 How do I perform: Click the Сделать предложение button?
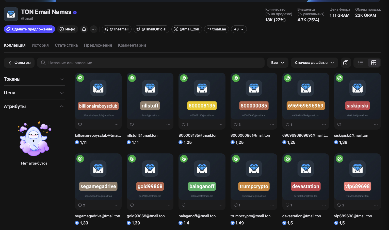click(29, 29)
